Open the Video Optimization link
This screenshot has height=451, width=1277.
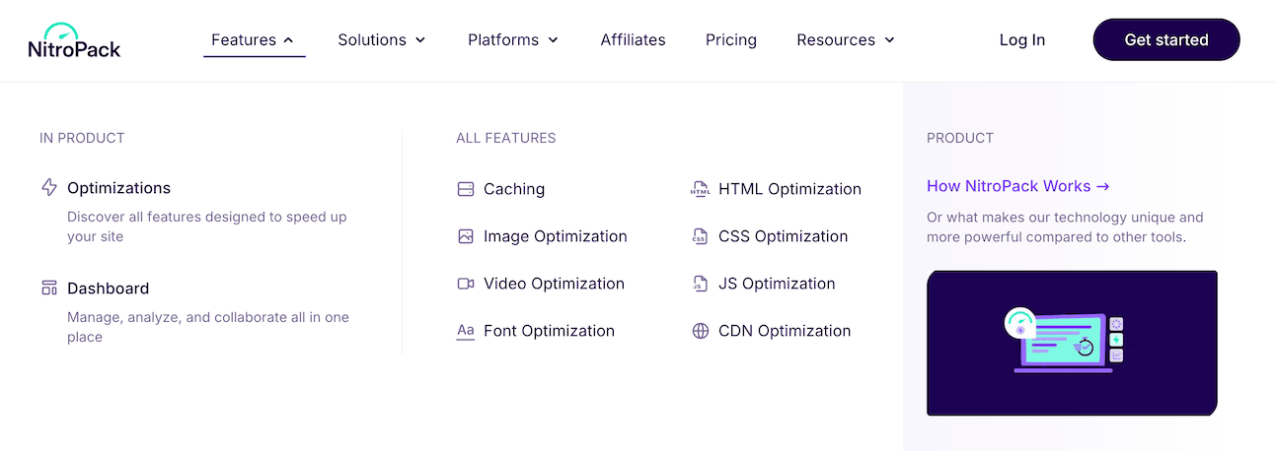point(554,284)
